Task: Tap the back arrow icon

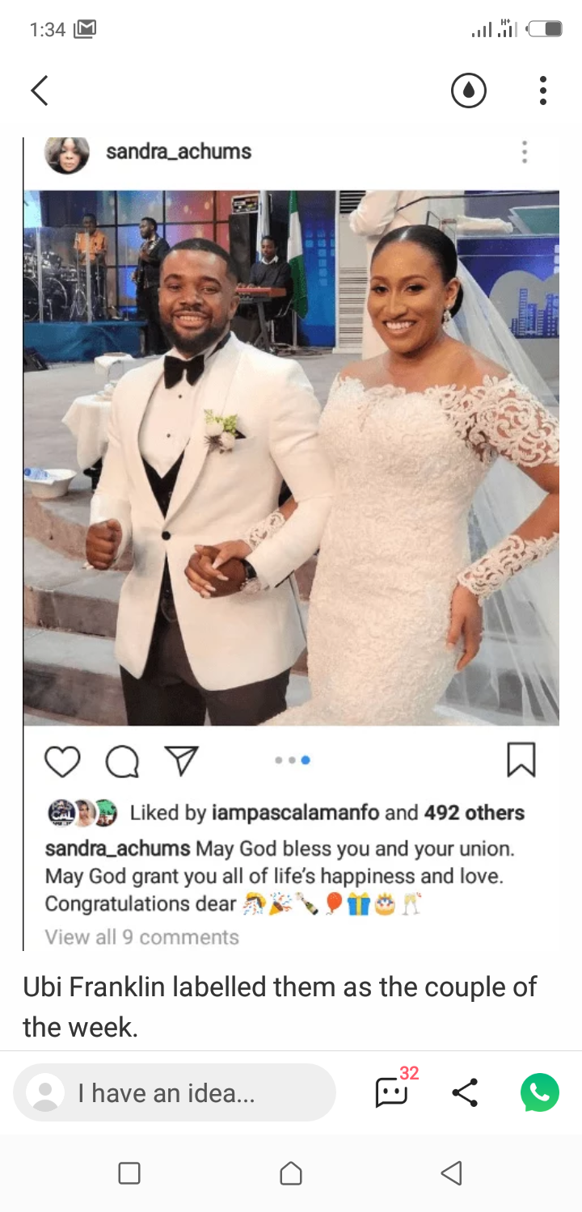Action: [x=40, y=90]
